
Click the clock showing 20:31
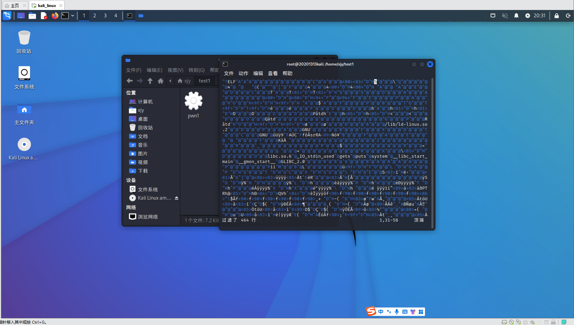click(539, 16)
